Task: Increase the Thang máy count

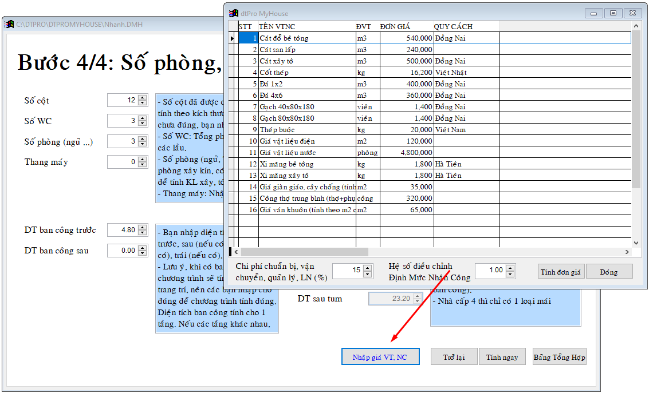Action: tap(143, 159)
